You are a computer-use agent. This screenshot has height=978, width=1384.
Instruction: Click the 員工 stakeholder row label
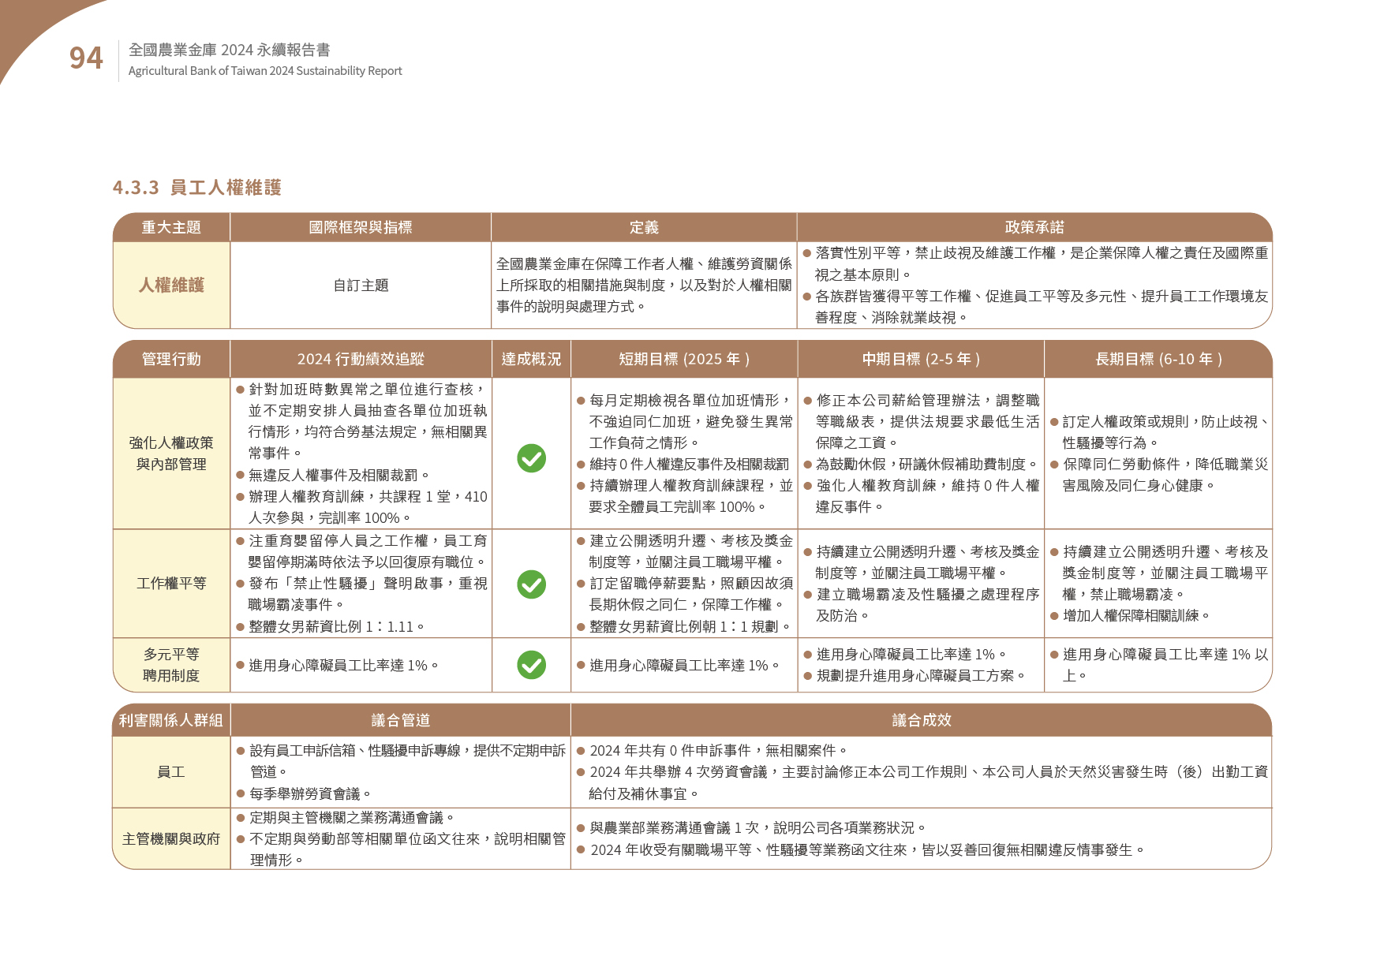[171, 772]
